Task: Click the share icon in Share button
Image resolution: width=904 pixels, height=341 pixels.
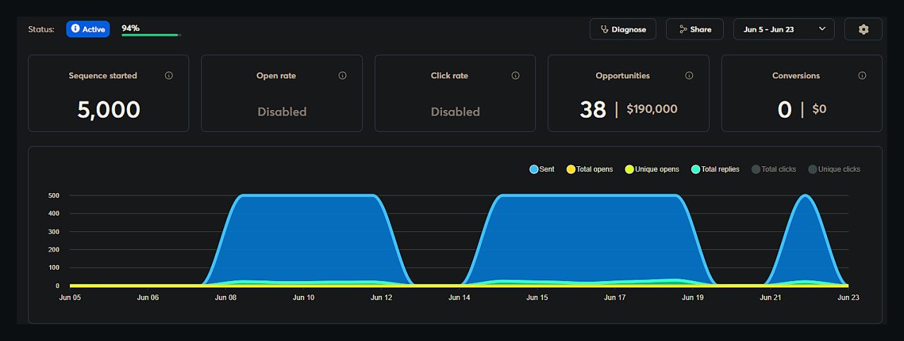Action: [683, 30]
